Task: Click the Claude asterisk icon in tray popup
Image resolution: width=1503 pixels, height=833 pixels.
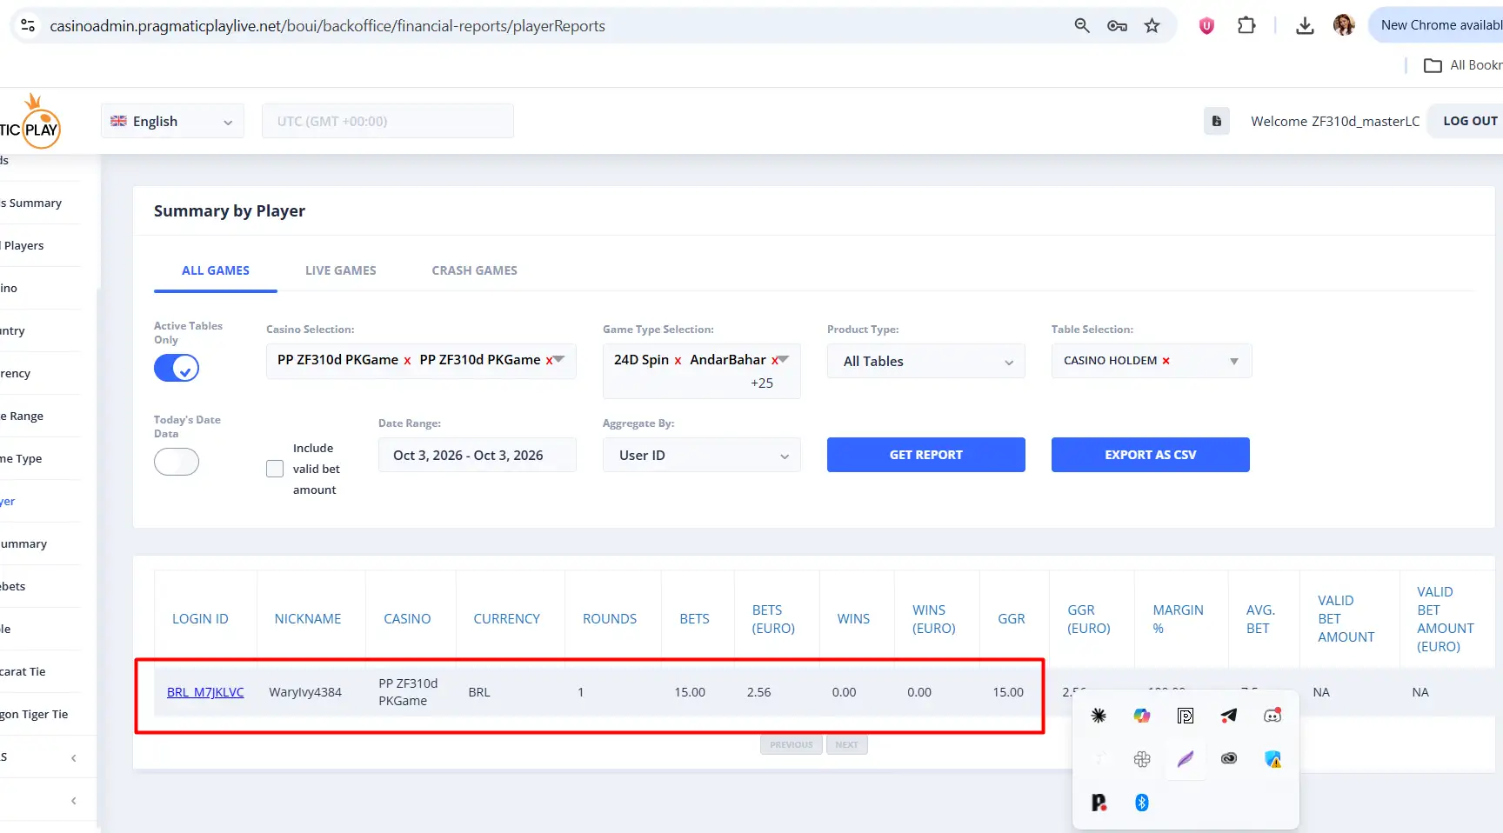Action: click(x=1099, y=716)
